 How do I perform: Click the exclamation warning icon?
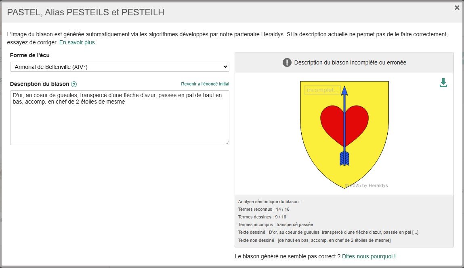tap(287, 62)
